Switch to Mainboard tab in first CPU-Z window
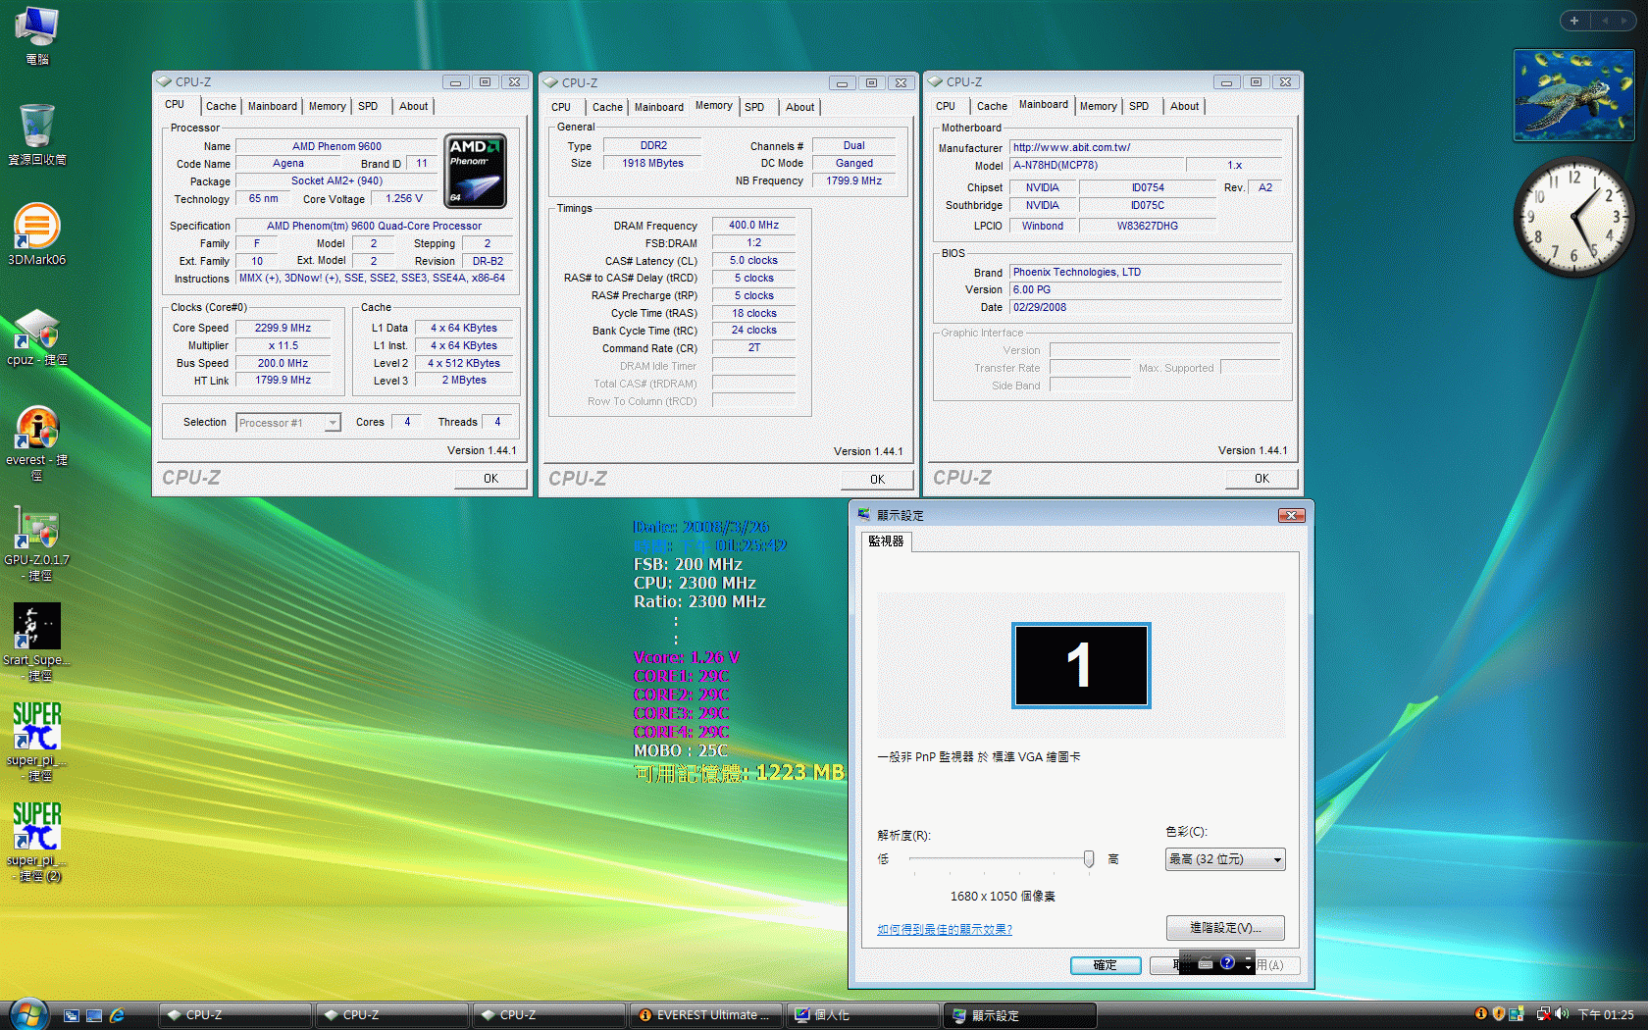 (x=272, y=106)
